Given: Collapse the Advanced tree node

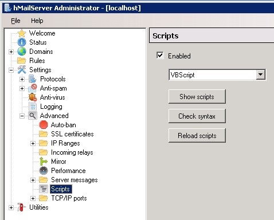Looking at the screenshot, I should pyautogui.click(x=22, y=116).
